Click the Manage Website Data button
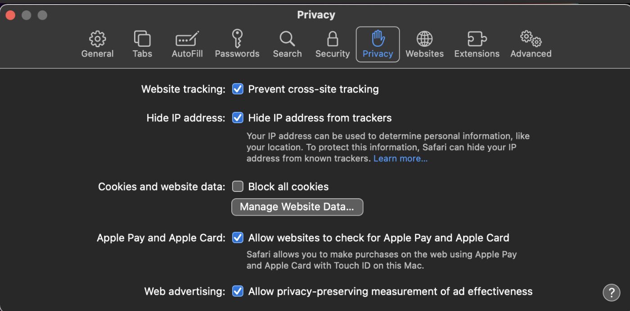 pos(297,207)
